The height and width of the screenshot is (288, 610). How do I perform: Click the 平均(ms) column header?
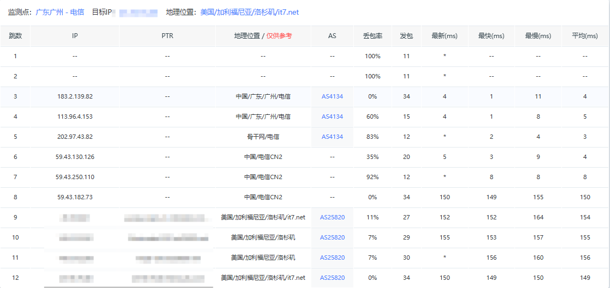(585, 36)
